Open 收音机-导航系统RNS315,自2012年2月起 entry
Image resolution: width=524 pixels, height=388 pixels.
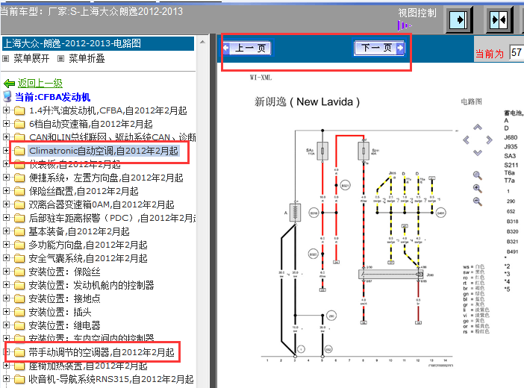click(x=111, y=379)
